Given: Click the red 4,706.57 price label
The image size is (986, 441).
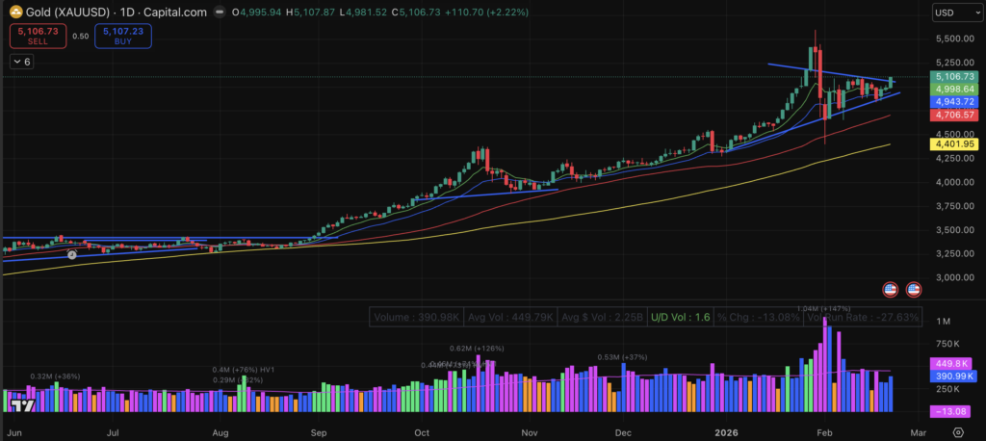Looking at the screenshot, I should tap(952, 114).
